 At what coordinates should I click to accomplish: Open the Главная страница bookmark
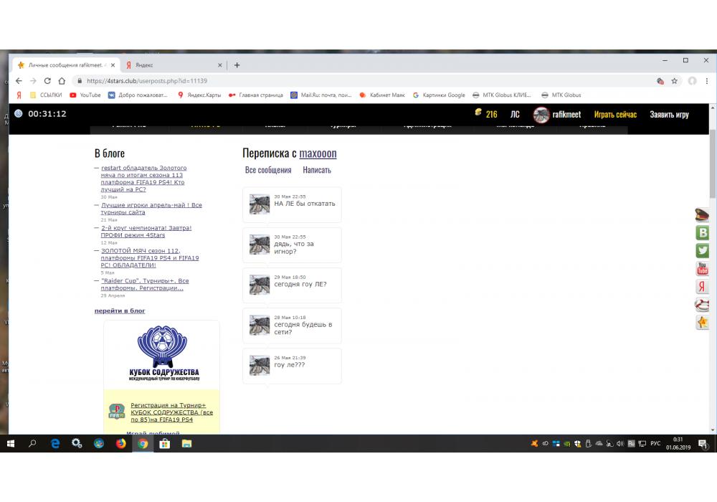coord(256,95)
